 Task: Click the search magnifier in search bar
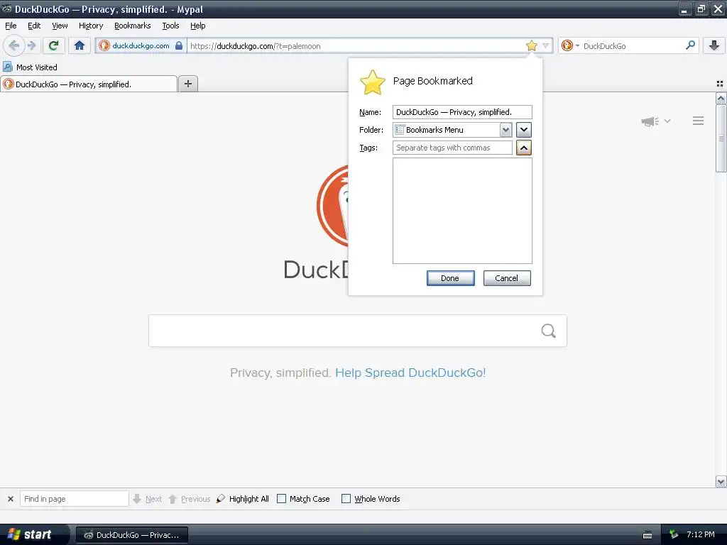click(x=690, y=45)
